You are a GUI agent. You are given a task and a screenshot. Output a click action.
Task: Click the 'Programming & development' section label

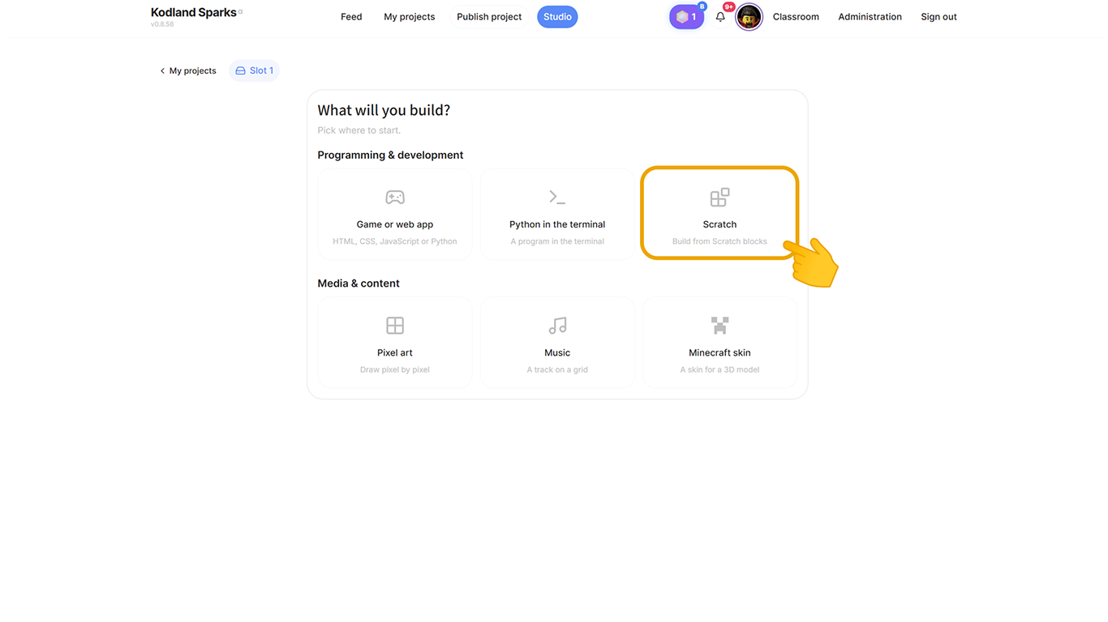pyautogui.click(x=390, y=155)
